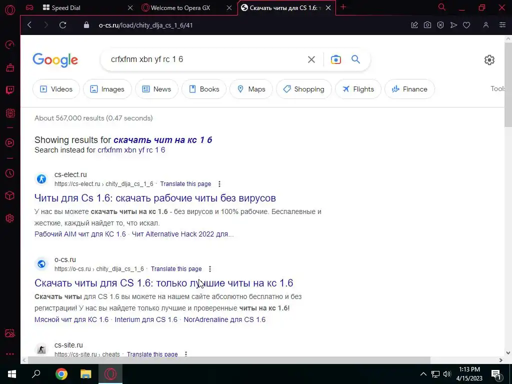The width and height of the screenshot is (512, 384).
Task: Filter results by Flights
Action: pyautogui.click(x=358, y=89)
